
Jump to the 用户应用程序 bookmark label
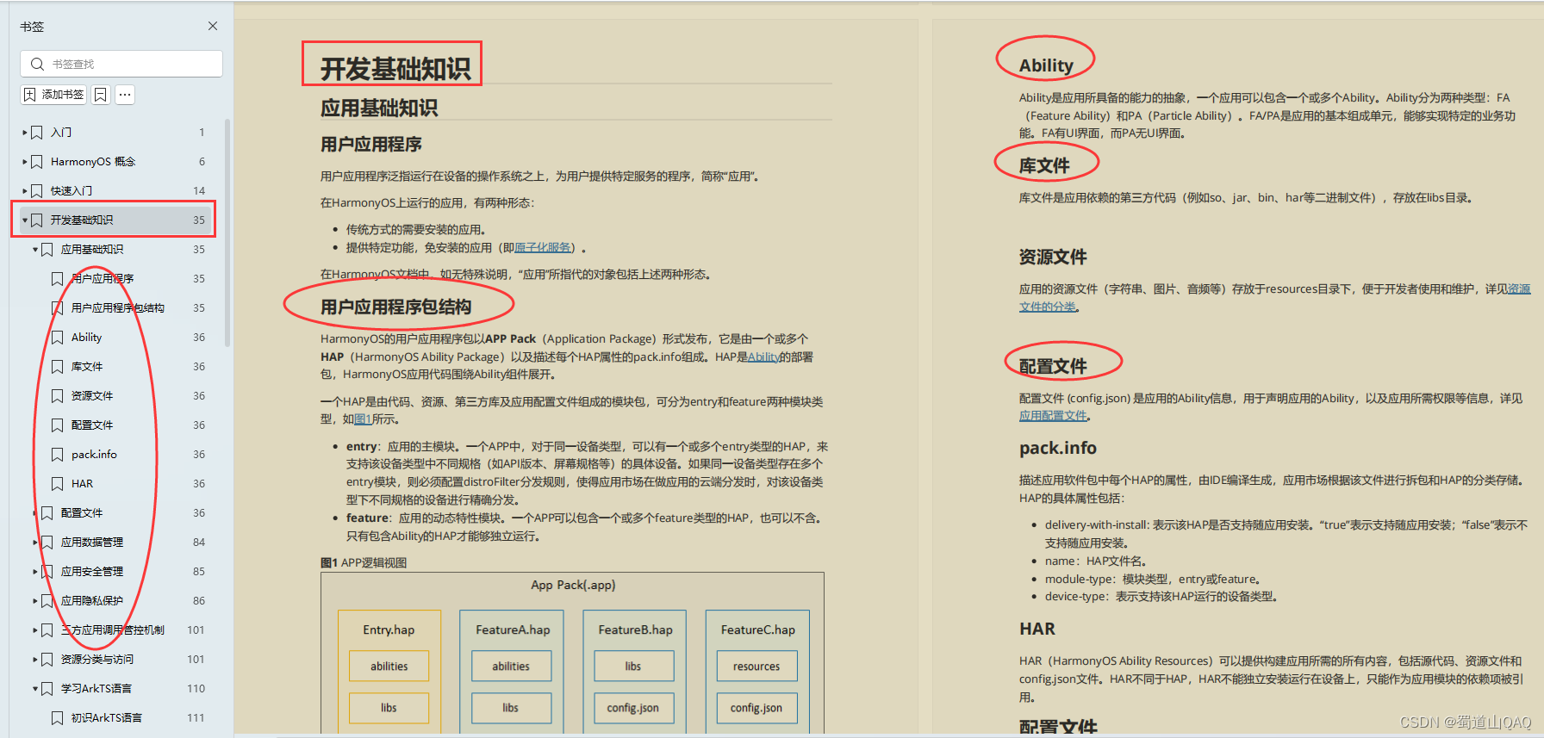[103, 279]
